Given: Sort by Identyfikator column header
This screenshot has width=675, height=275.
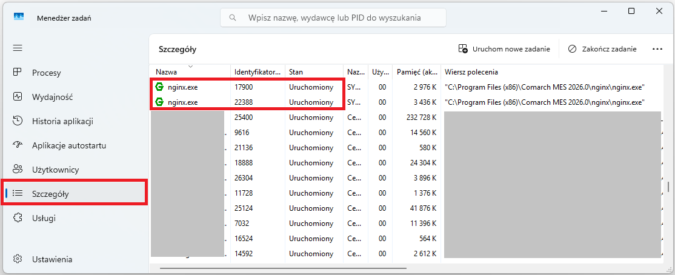Looking at the screenshot, I should tap(258, 72).
